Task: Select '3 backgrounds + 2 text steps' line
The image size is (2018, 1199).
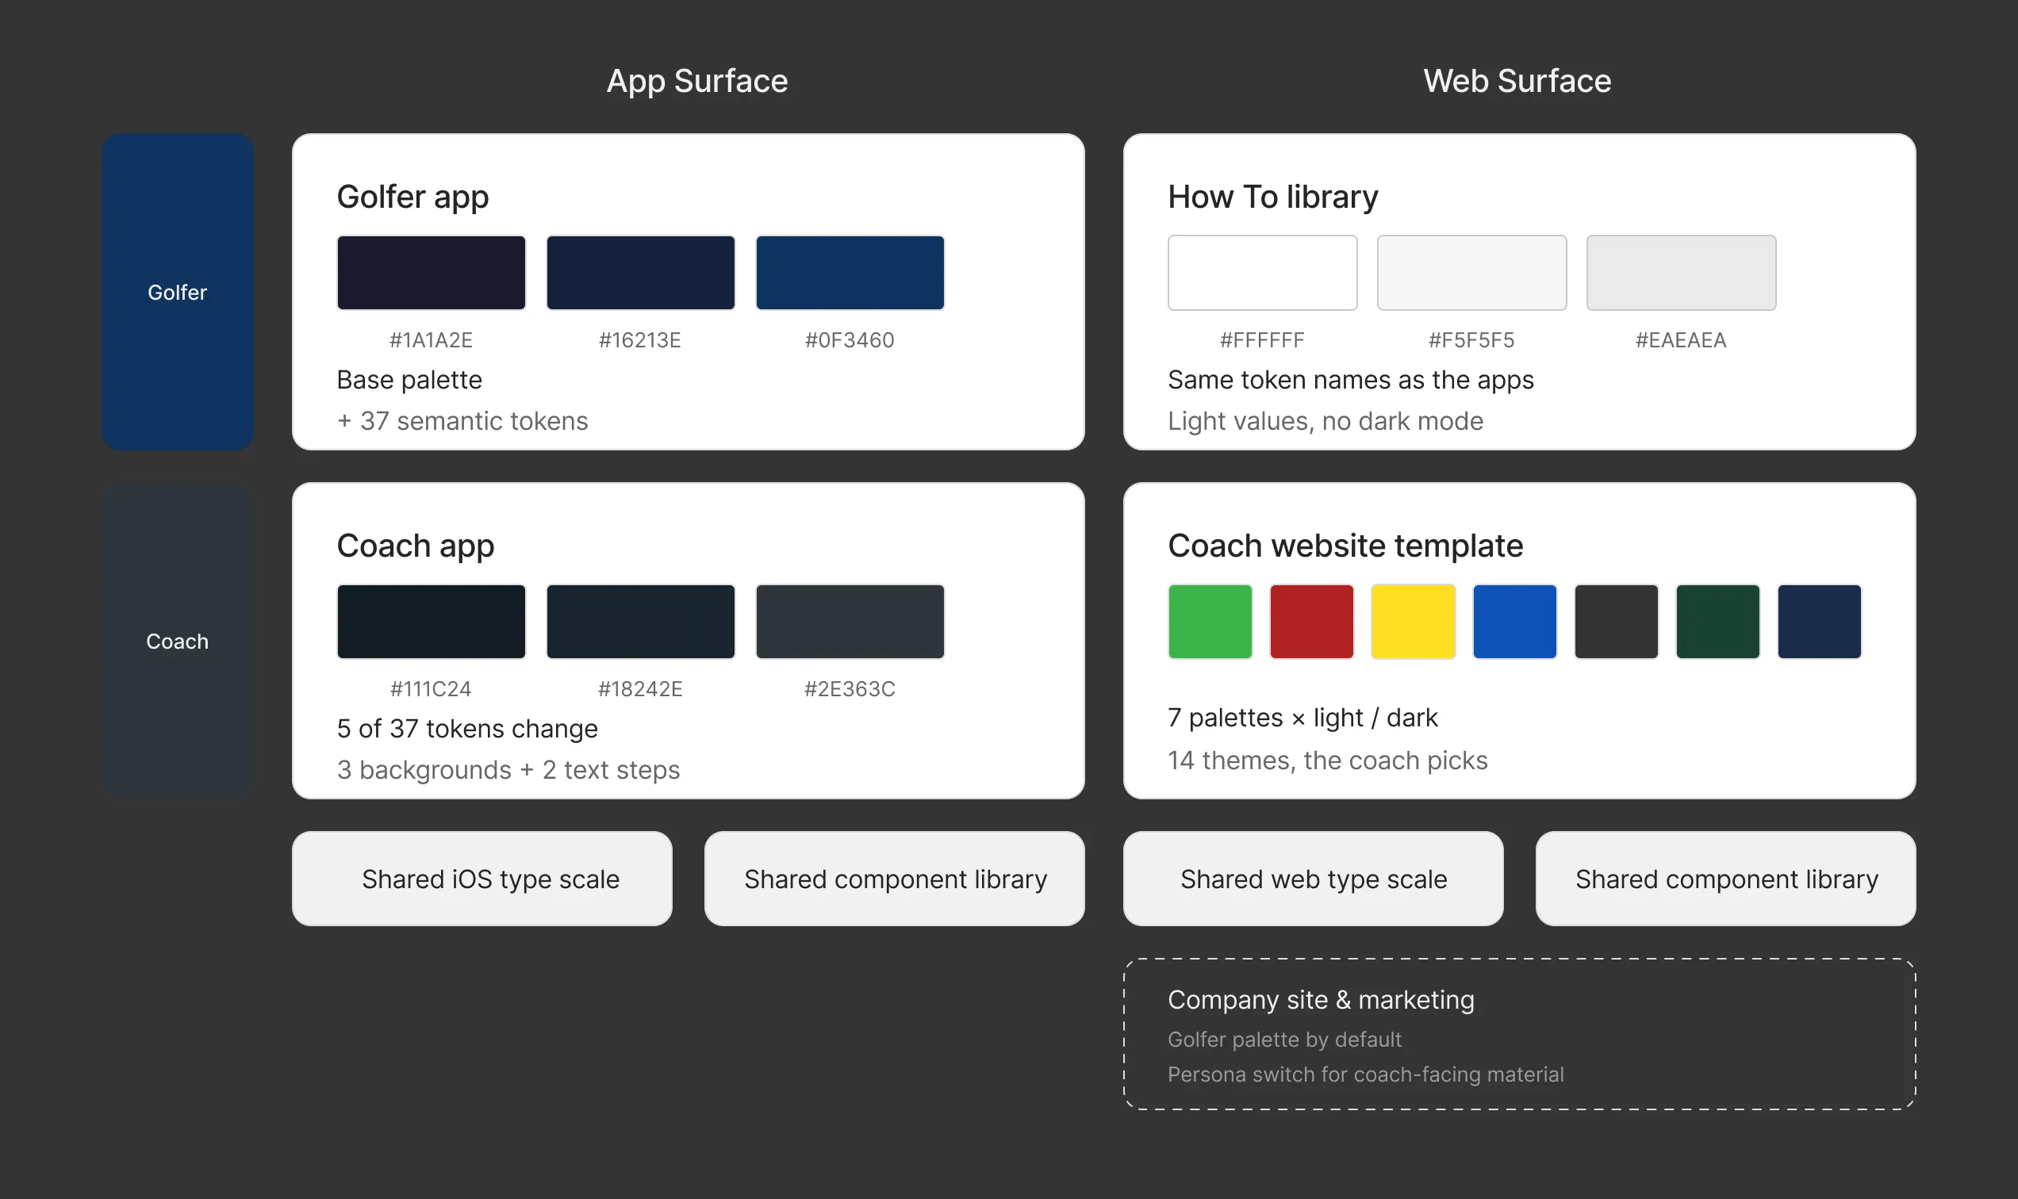Action: pos(508,770)
